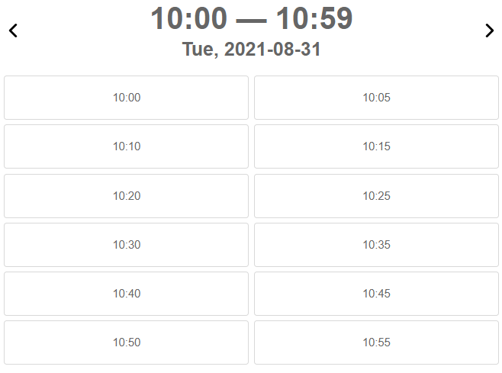The width and height of the screenshot is (502, 373).
Task: Select 10:35 in the time grid
Action: tap(376, 245)
